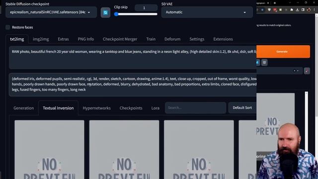
Task: Open the Extensions tab
Action: click(x=223, y=39)
